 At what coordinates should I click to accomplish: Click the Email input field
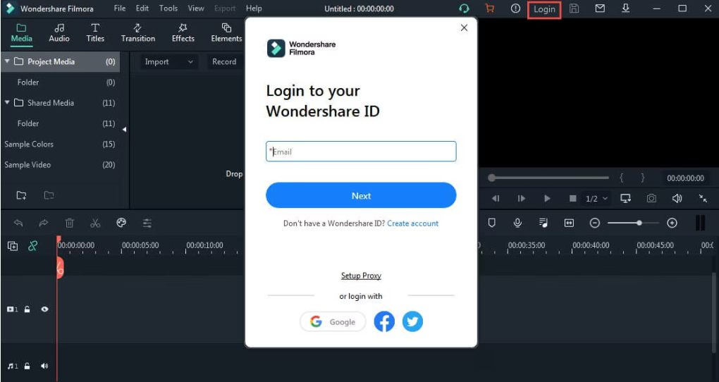(361, 152)
